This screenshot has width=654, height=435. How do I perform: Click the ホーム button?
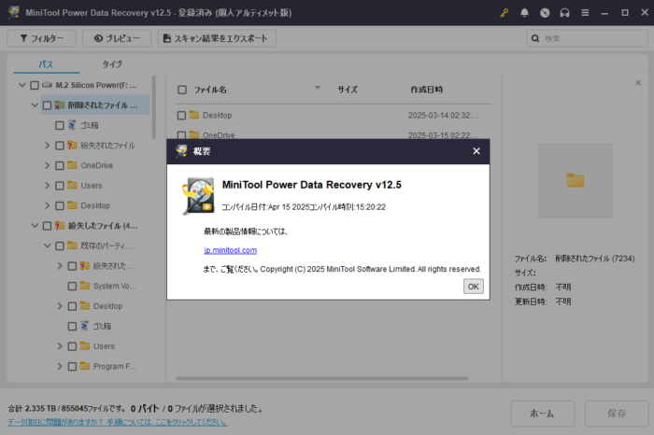click(x=542, y=414)
